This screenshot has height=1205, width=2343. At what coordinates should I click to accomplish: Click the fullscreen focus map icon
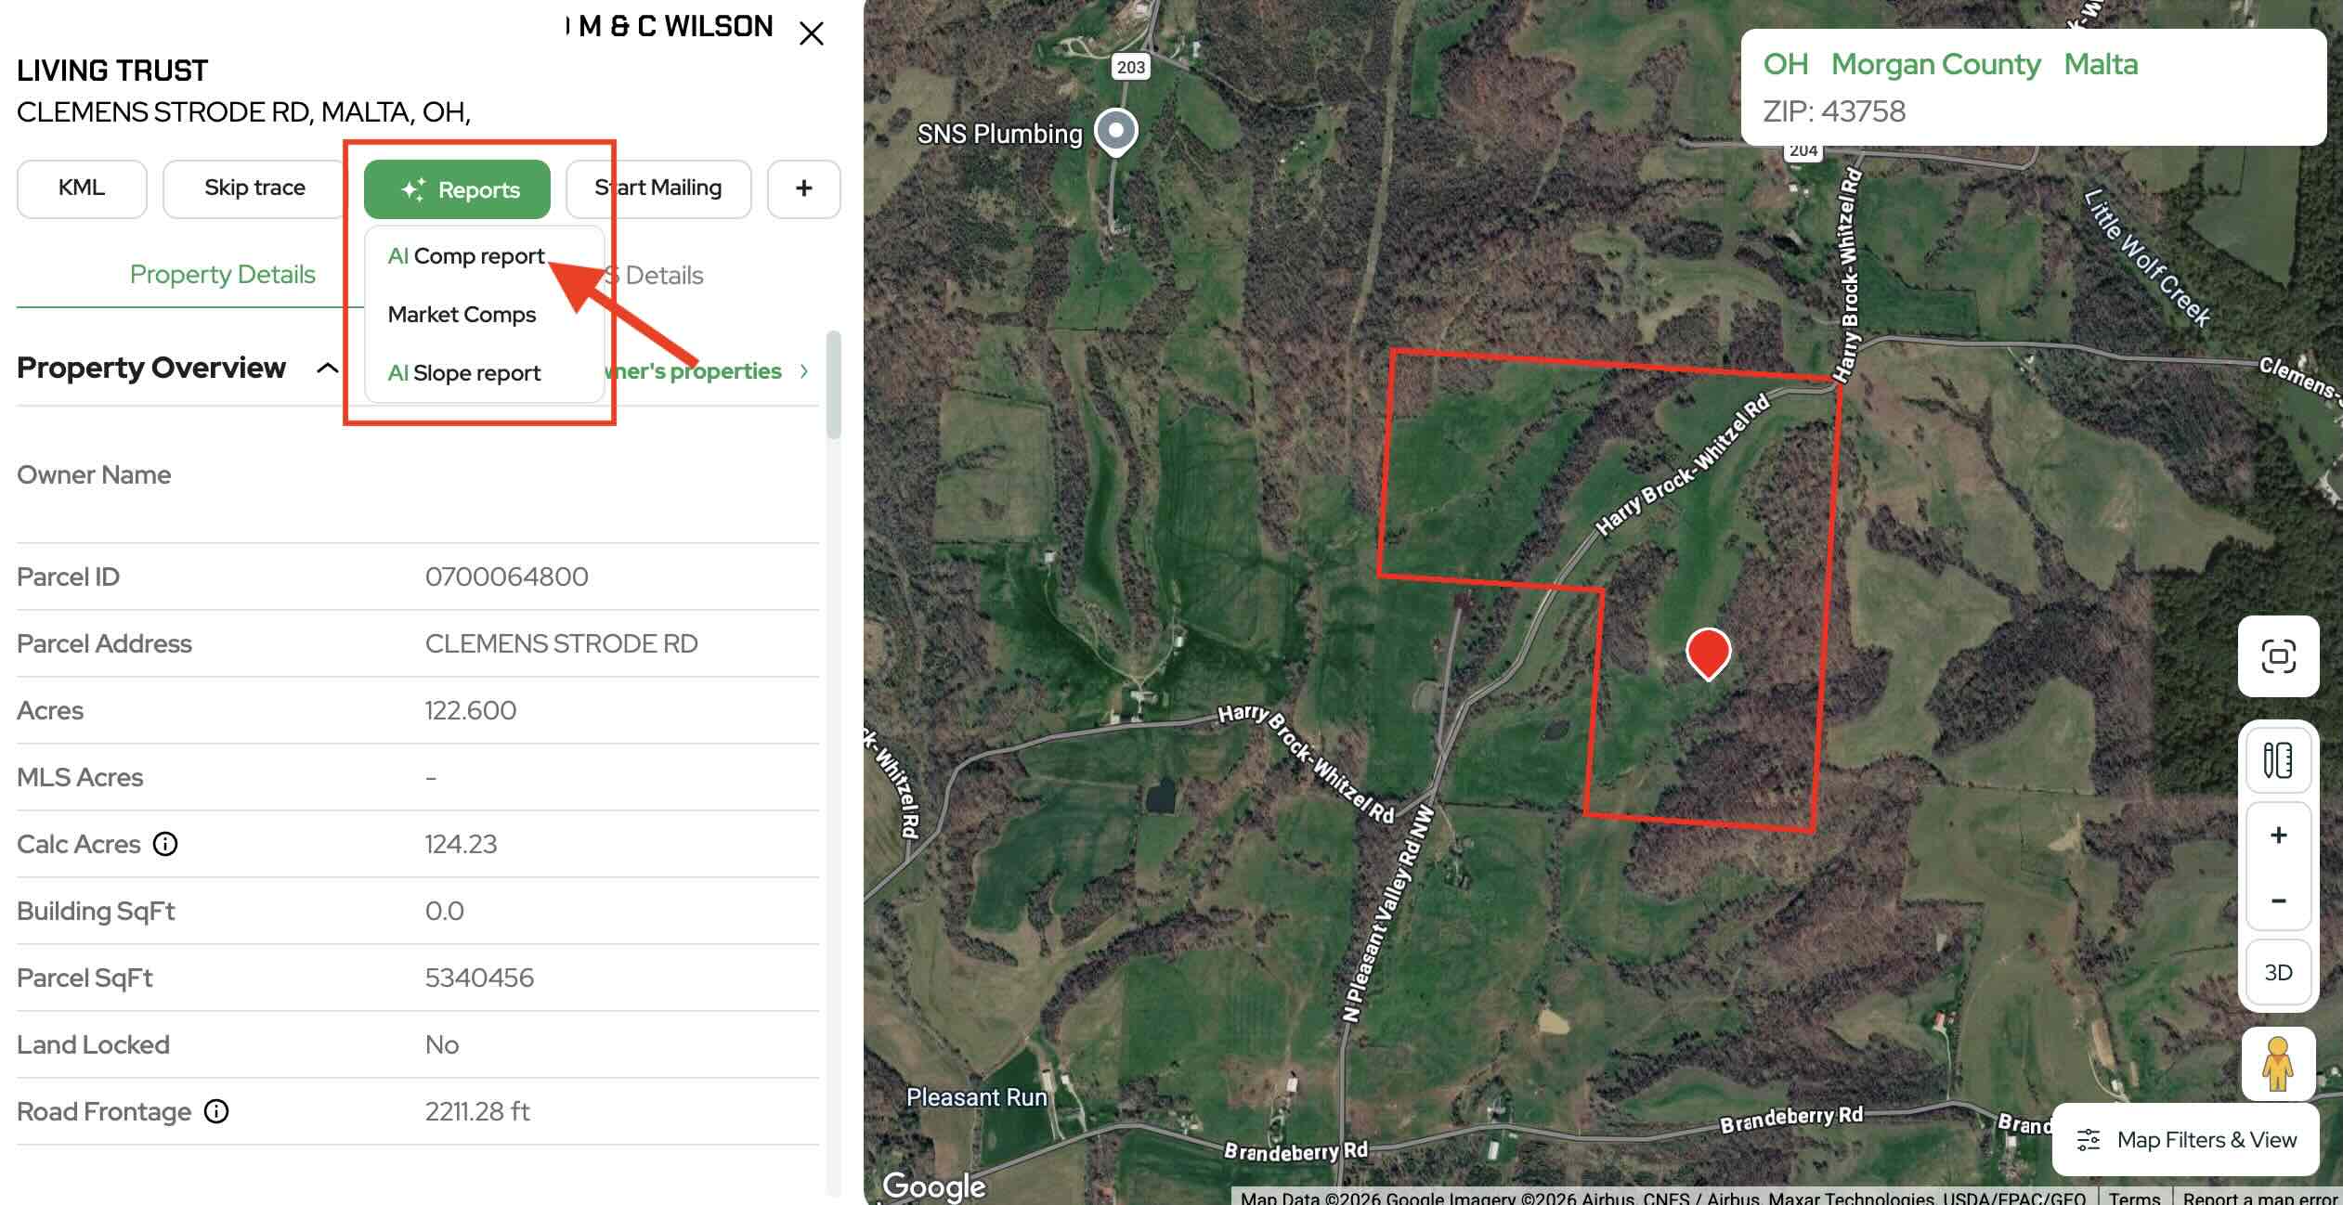pyautogui.click(x=2278, y=656)
